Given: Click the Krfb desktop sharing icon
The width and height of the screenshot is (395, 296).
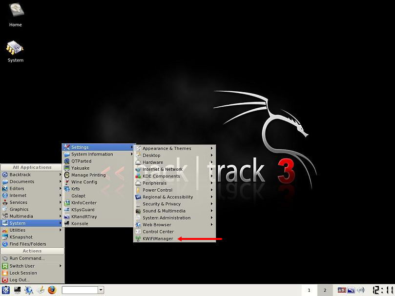Looking at the screenshot, I should 67,189.
